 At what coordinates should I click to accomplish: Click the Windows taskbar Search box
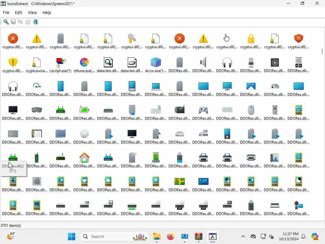114,236
